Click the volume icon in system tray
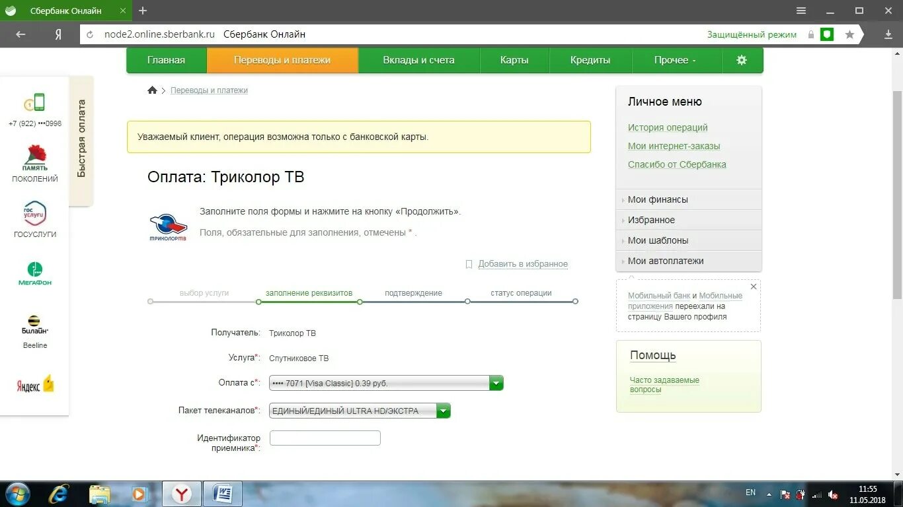The height and width of the screenshot is (507, 903). pyautogui.click(x=834, y=494)
